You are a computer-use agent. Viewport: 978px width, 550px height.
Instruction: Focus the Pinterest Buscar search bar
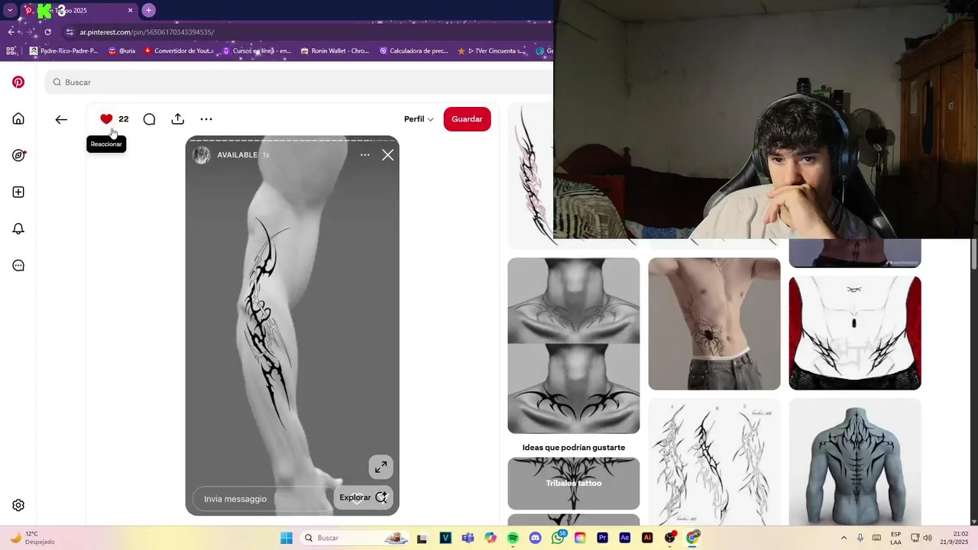tap(298, 82)
